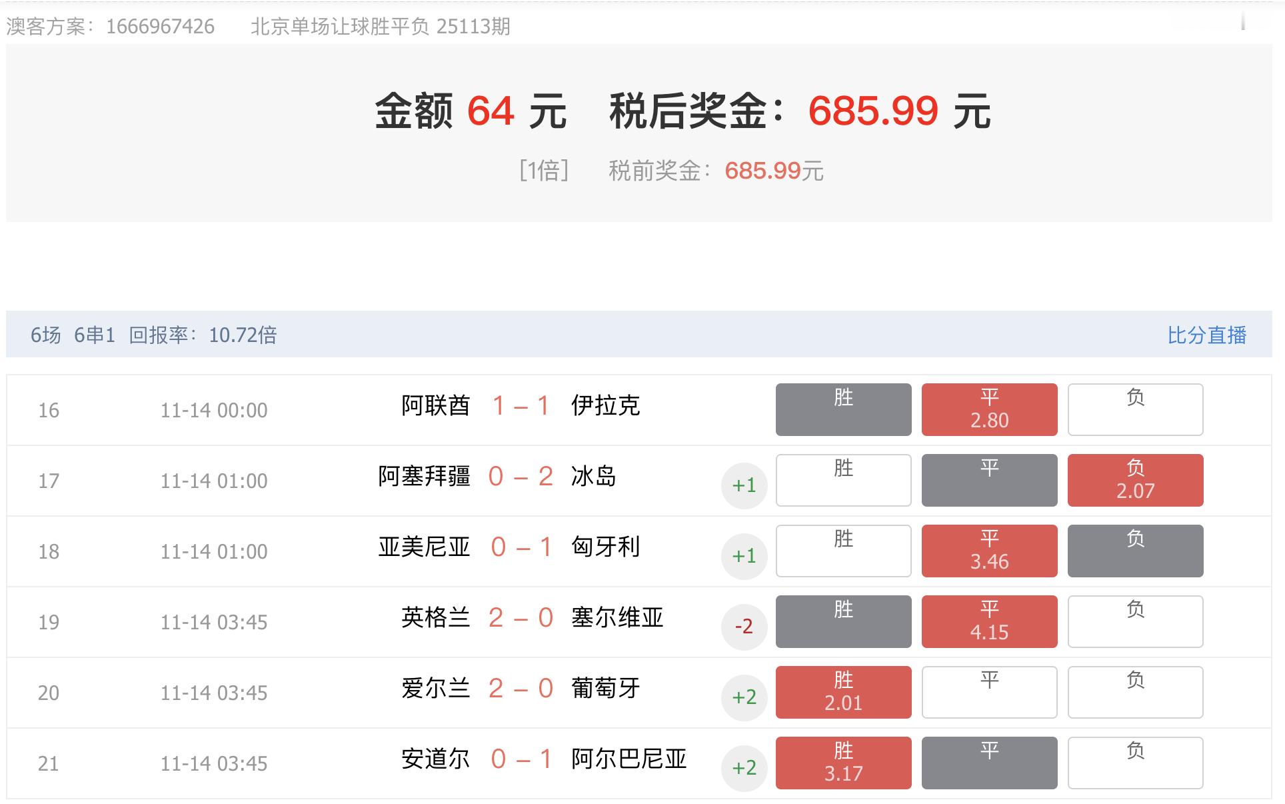The height and width of the screenshot is (804, 1285).
Task: Click the +2 handicap badge for Ireland match
Action: pos(744,697)
